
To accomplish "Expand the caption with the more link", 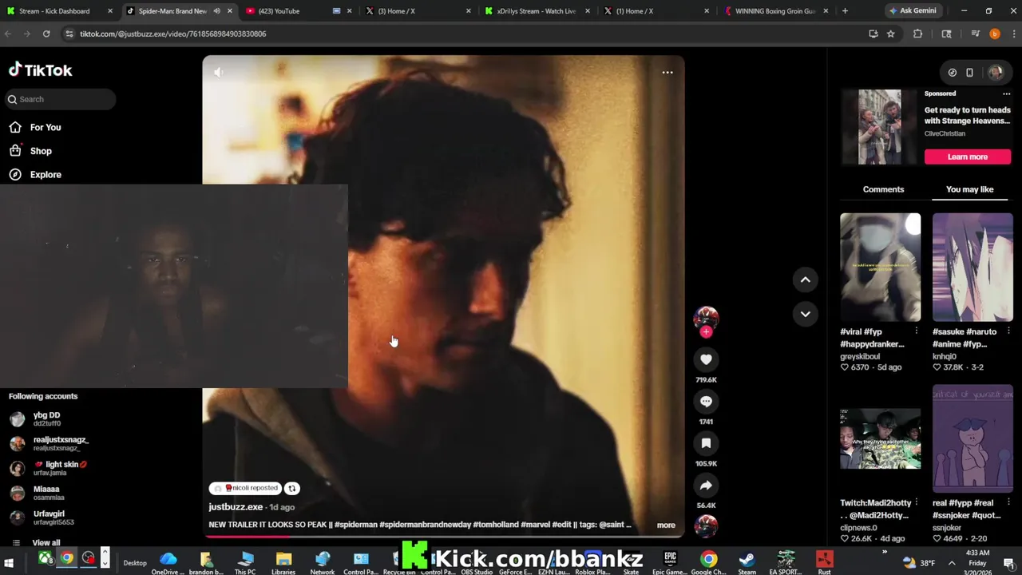I will (666, 525).
